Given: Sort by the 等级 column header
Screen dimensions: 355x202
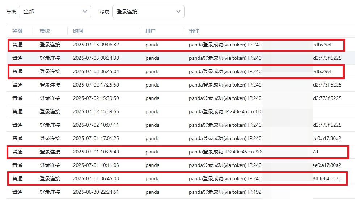Looking at the screenshot, I should pyautogui.click(x=17, y=31).
